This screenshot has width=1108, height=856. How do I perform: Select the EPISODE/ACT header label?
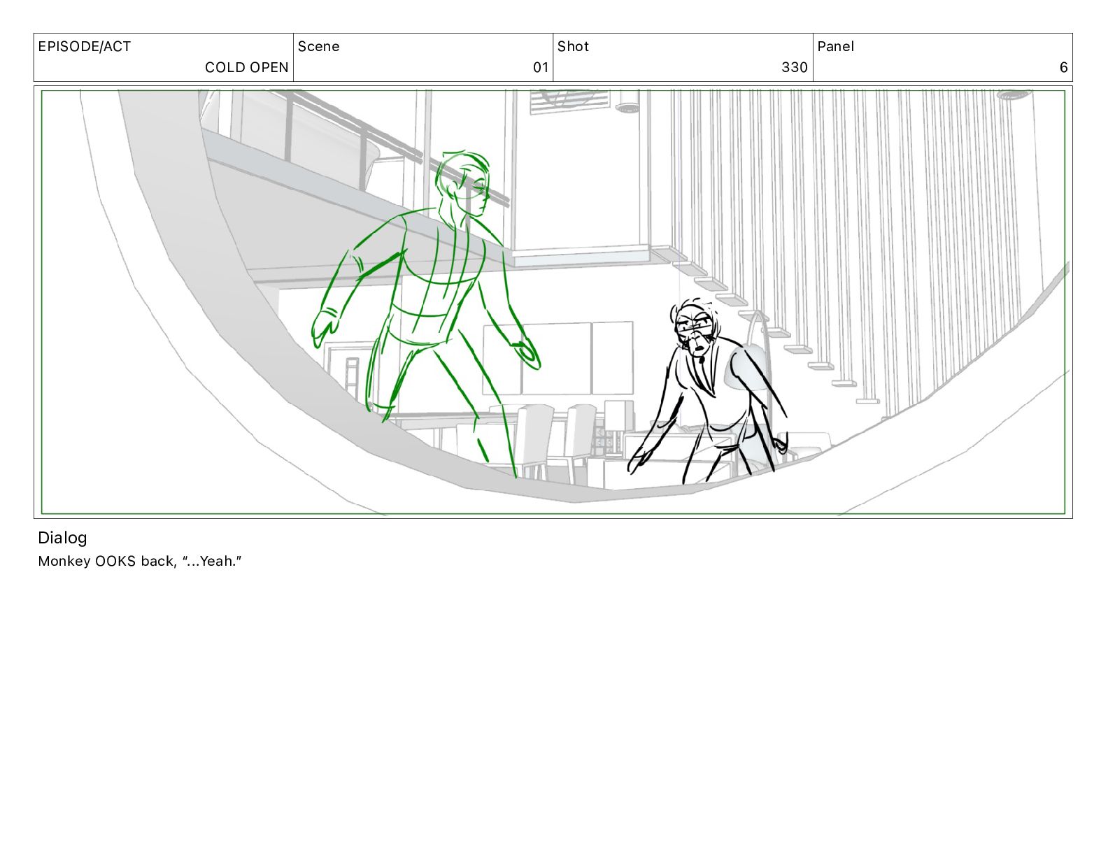pos(84,47)
